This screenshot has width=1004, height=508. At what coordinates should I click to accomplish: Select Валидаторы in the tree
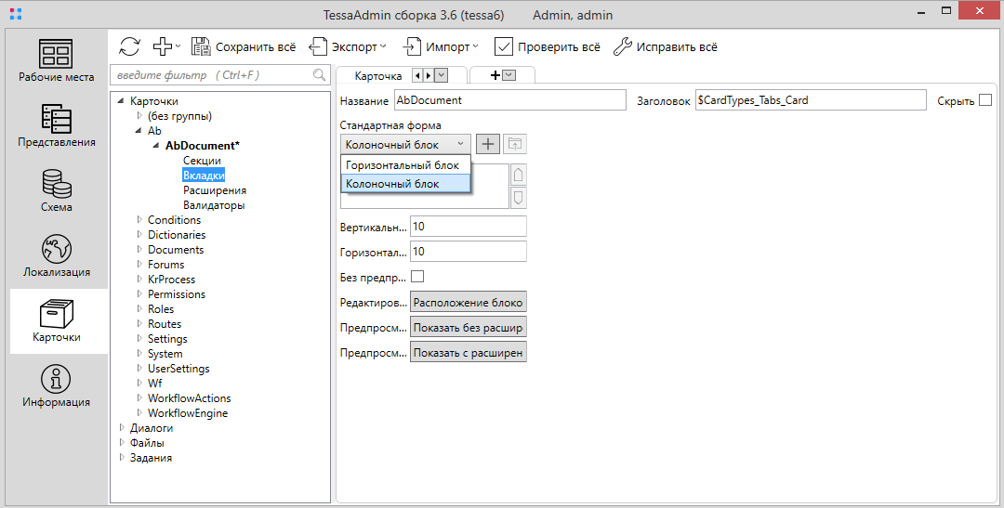pyautogui.click(x=214, y=205)
